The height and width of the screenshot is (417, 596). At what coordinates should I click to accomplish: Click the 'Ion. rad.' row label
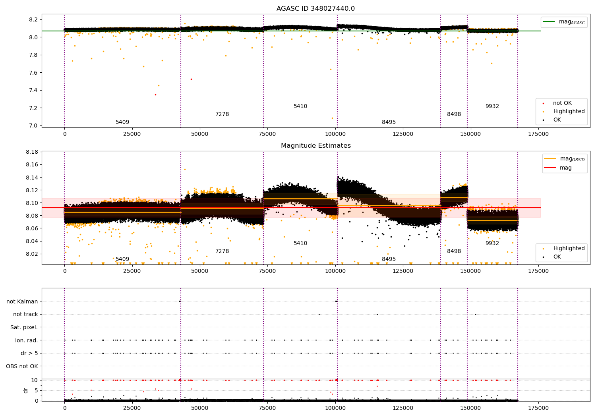click(27, 340)
